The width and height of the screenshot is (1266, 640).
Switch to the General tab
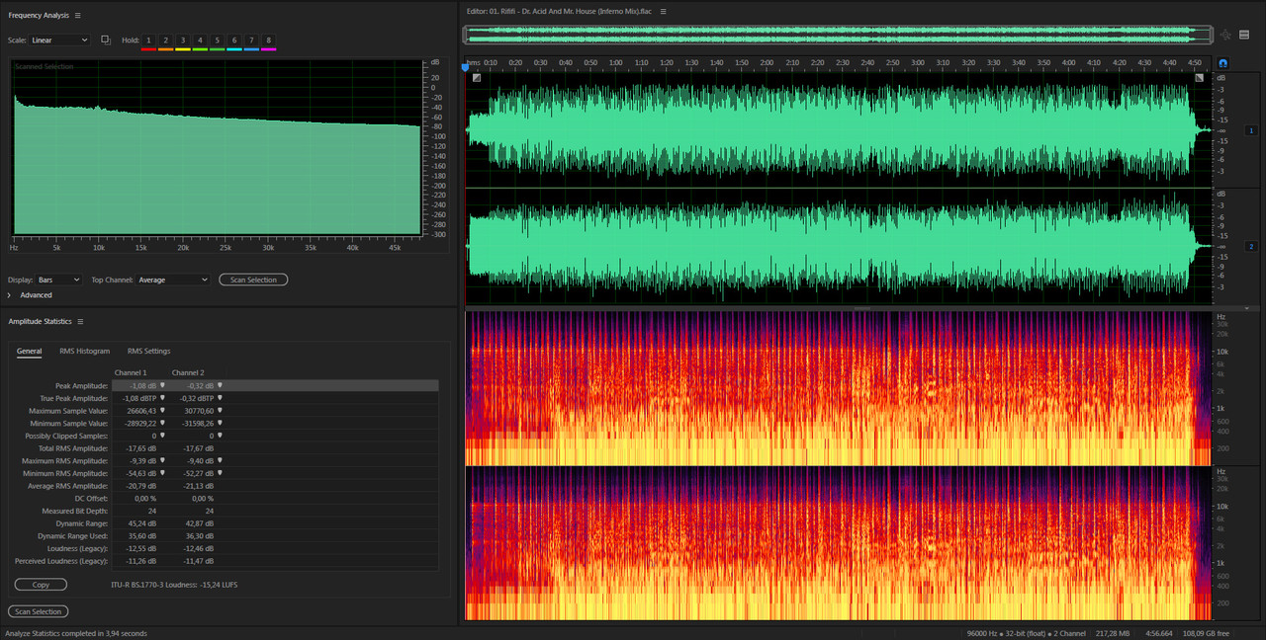[29, 351]
